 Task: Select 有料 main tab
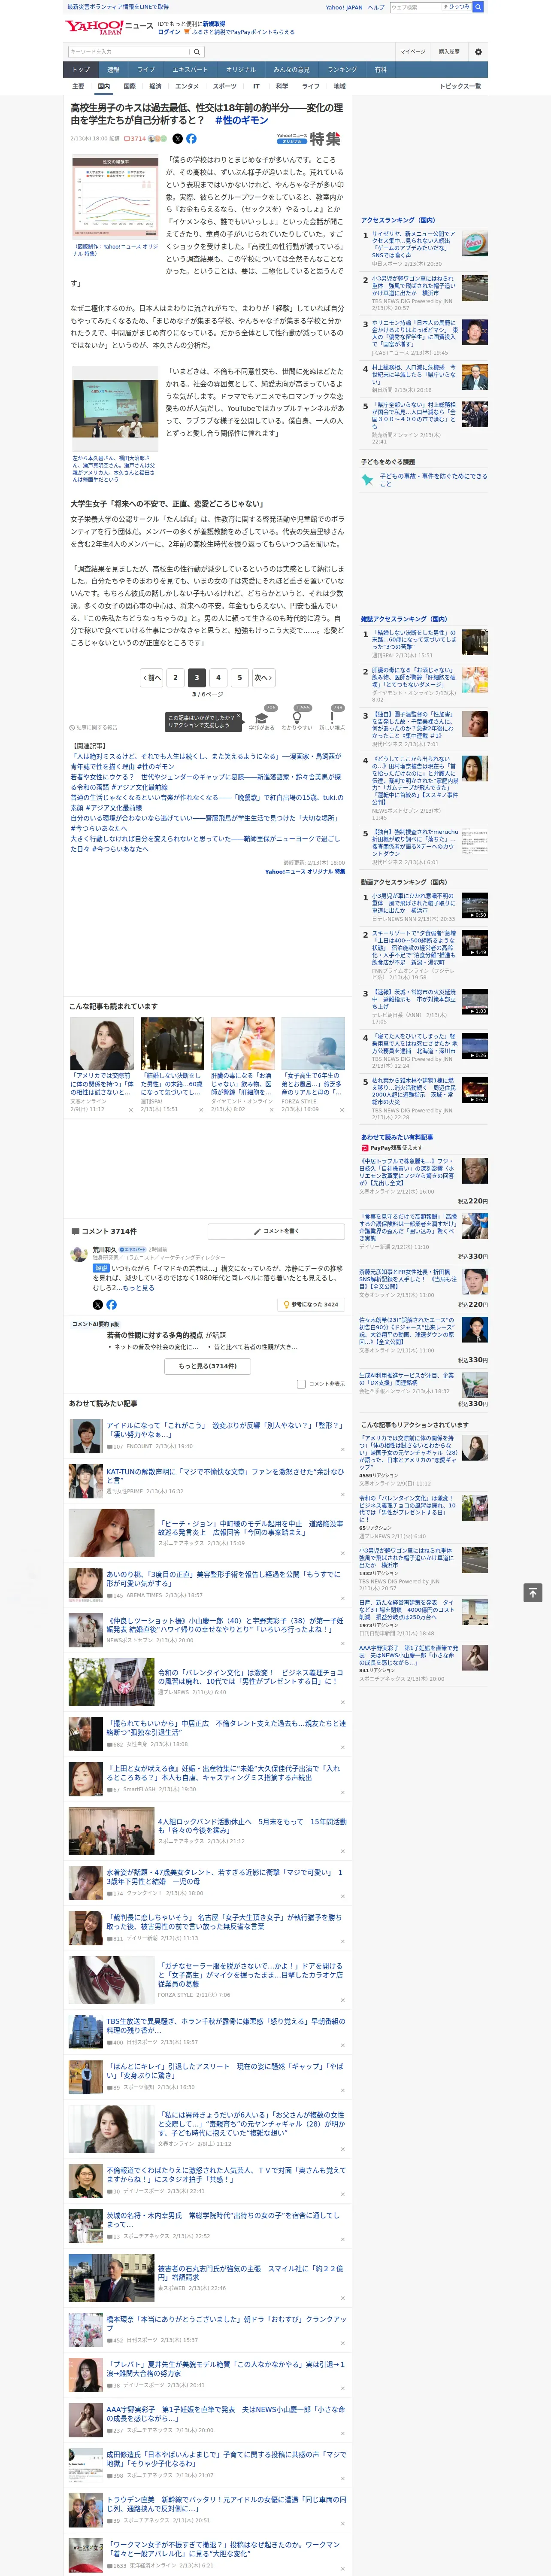(x=381, y=70)
